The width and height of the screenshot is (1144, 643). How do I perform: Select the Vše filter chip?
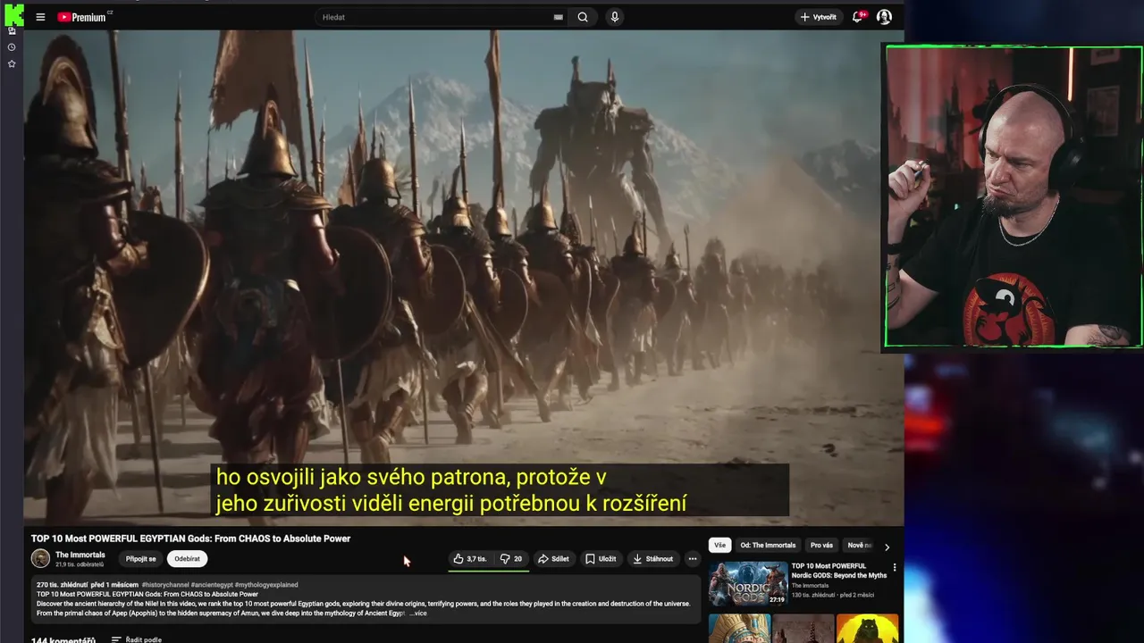click(x=719, y=545)
